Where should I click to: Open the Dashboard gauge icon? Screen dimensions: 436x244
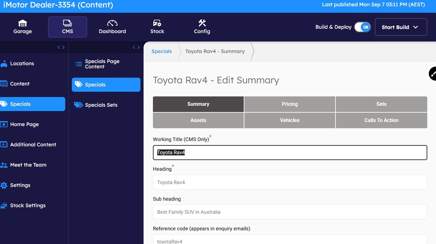[112, 23]
